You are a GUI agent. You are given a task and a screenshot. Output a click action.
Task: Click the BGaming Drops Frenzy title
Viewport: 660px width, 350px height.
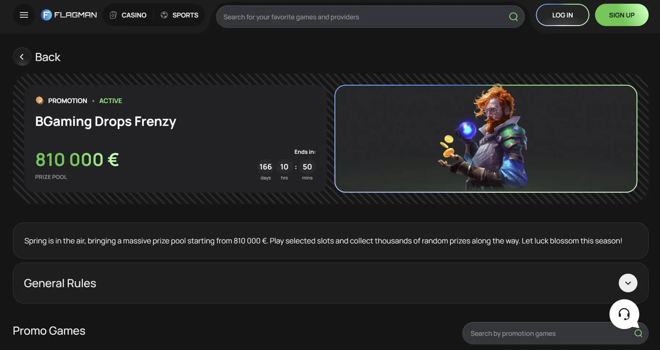coord(106,121)
